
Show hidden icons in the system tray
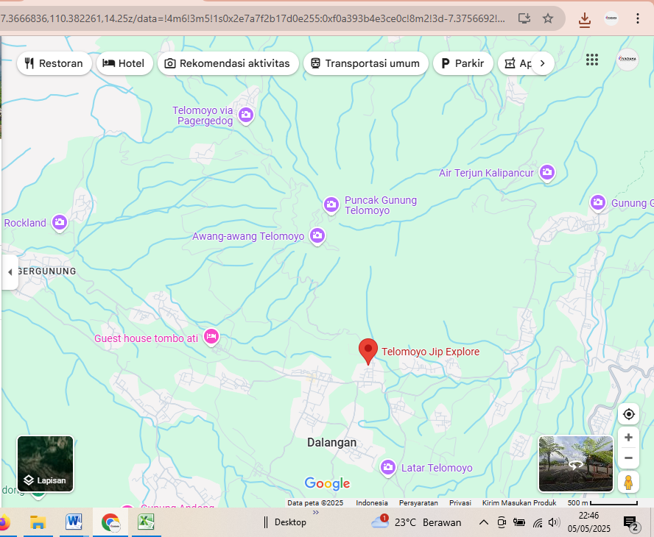(x=483, y=522)
